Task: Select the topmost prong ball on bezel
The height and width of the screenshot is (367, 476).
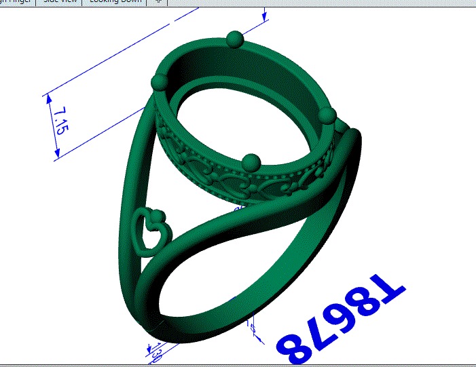Action: (235, 39)
